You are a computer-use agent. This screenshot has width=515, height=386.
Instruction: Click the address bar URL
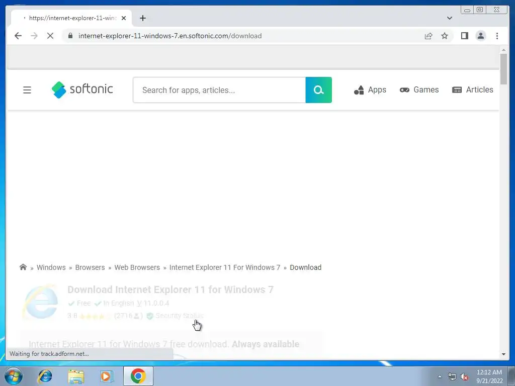coord(170,36)
